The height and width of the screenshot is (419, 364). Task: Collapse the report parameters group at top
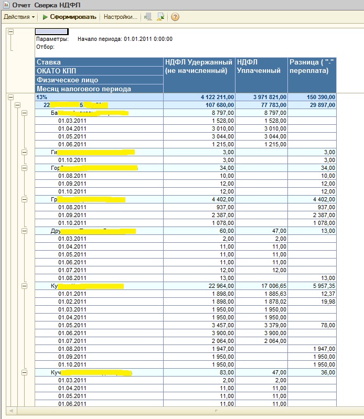pyautogui.click(x=10, y=32)
